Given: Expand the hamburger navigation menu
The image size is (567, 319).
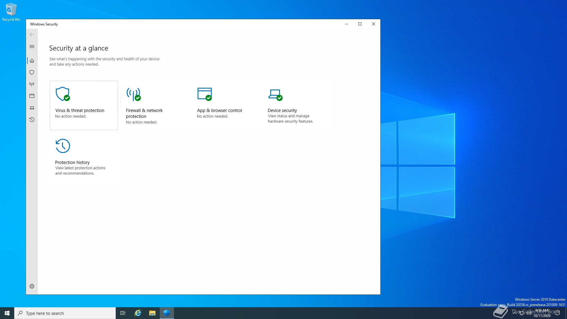Looking at the screenshot, I should click(x=32, y=47).
